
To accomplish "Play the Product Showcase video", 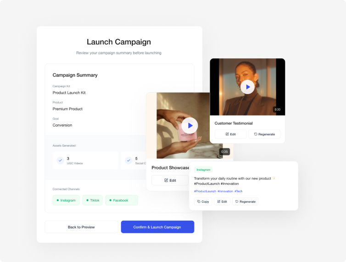I will (x=190, y=126).
